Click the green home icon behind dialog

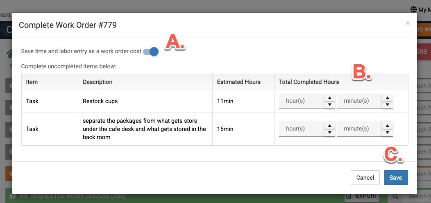9,54
